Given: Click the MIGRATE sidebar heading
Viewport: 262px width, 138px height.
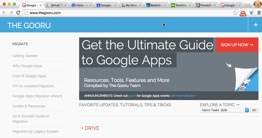Looking at the screenshot, I should tap(20, 44).
